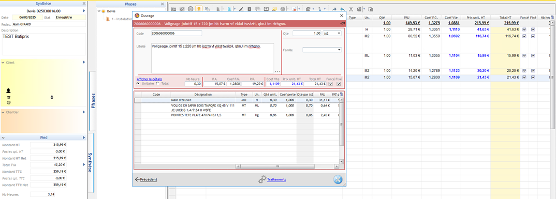This screenshot has height=199, width=556.
Task: Select the Unitaire radio button
Action: coord(138,84)
